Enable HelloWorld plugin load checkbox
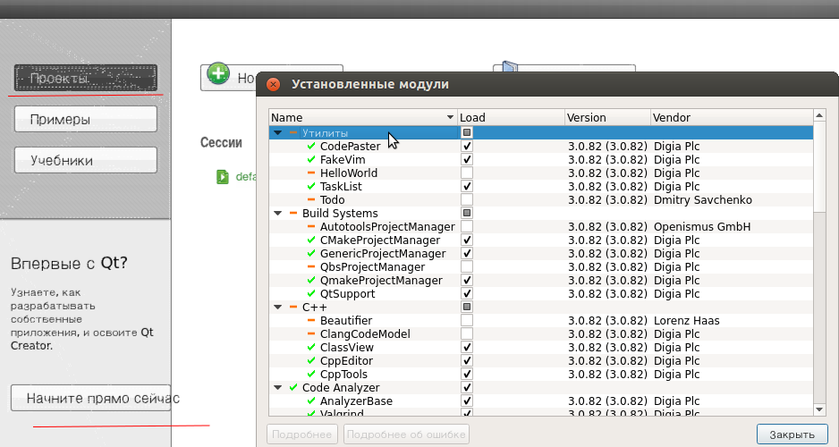839x447 pixels. tap(467, 173)
